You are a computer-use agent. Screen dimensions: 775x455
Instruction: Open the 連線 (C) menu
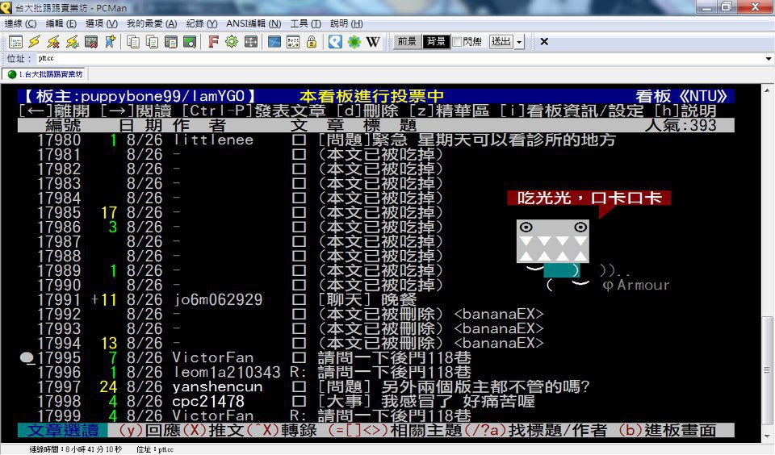(x=20, y=23)
